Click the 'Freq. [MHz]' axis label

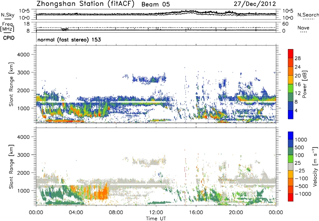(7, 27)
